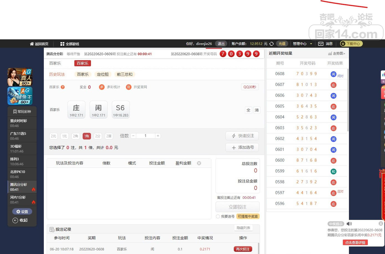Clear the bet list with the X icon
Screen dimensions: 385x254
click(x=199, y=163)
